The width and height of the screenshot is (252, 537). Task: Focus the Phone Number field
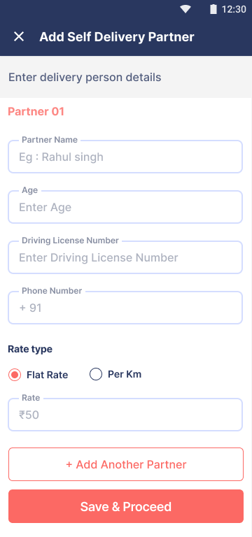(125, 308)
